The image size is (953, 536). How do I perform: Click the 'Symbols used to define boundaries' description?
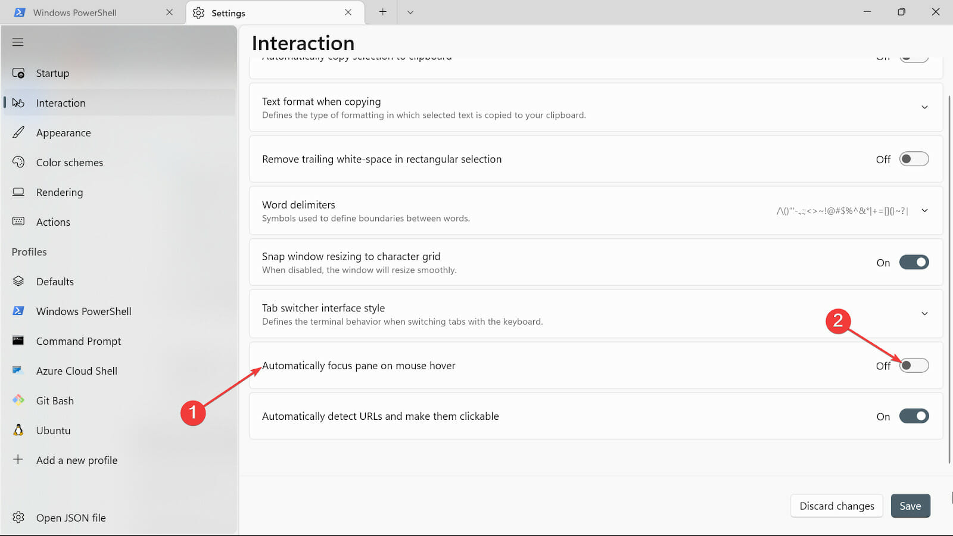(366, 219)
